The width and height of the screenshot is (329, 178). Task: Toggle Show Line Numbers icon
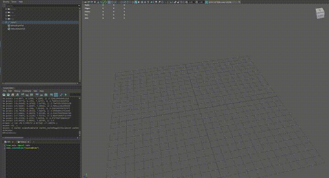[56, 95]
